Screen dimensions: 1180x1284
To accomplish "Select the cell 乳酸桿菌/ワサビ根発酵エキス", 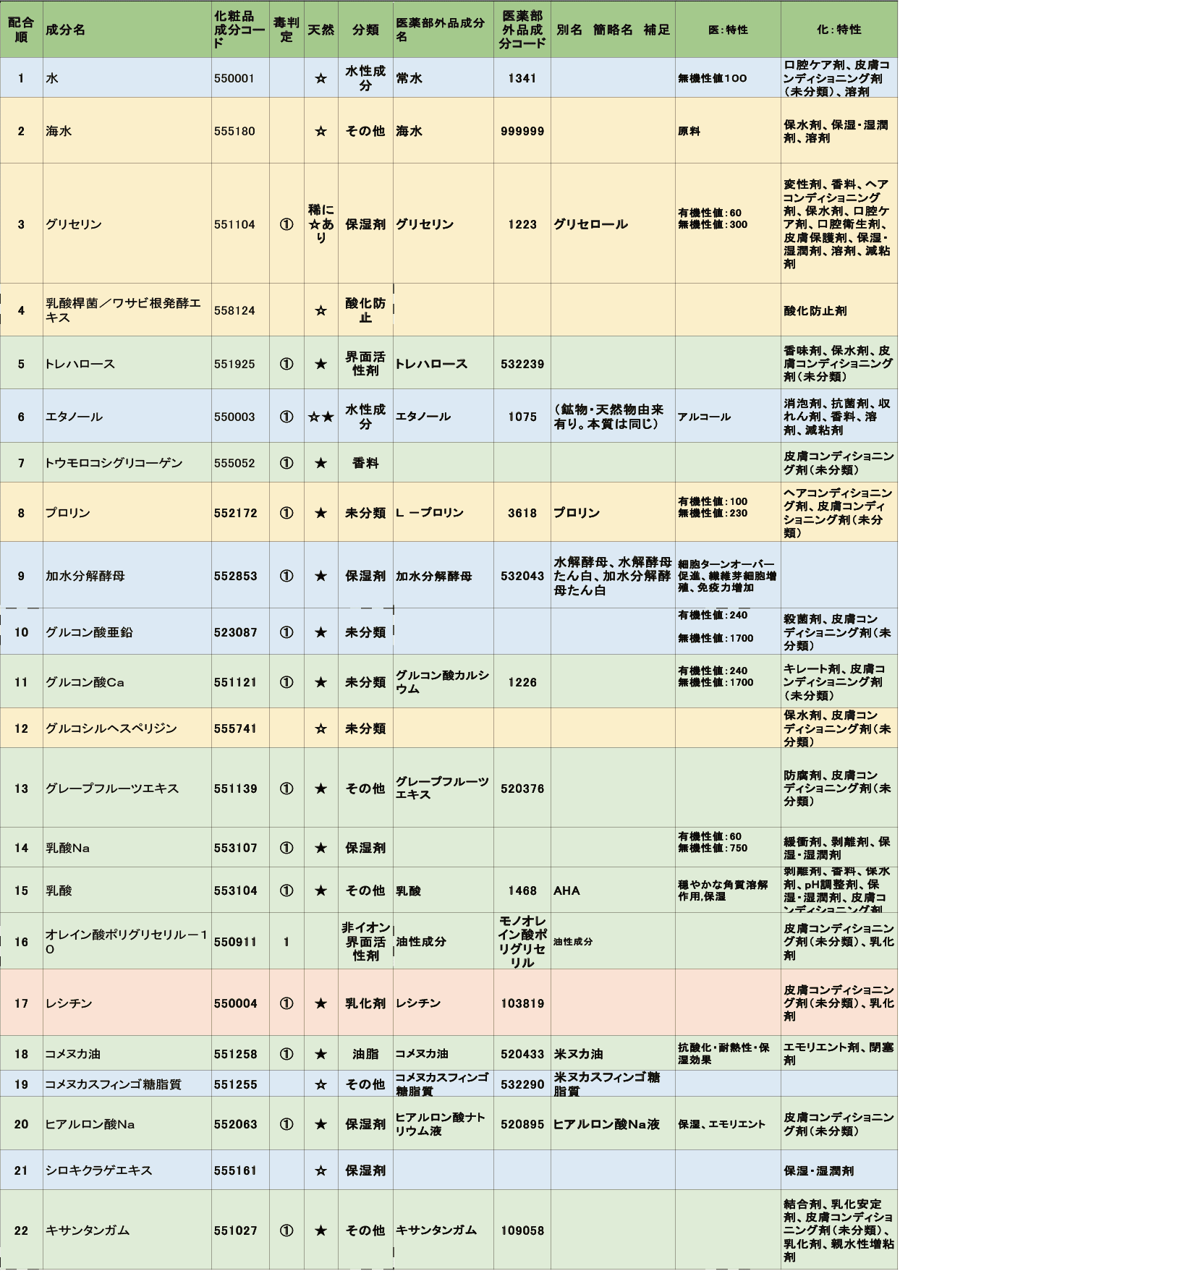I will pos(127,310).
